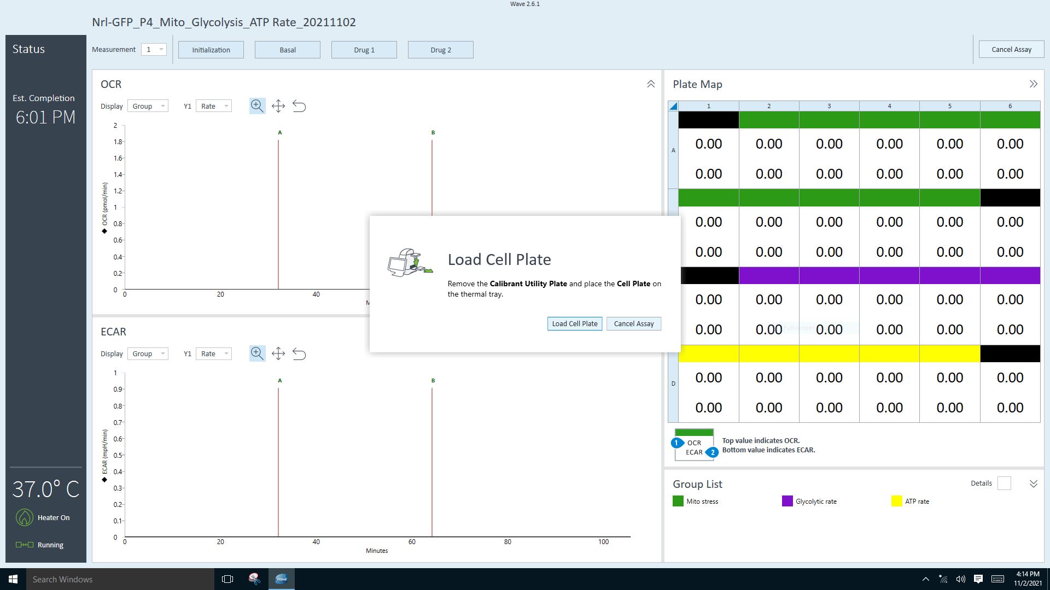Open the Measurement number dropdown
1050x590 pixels.
coord(154,50)
